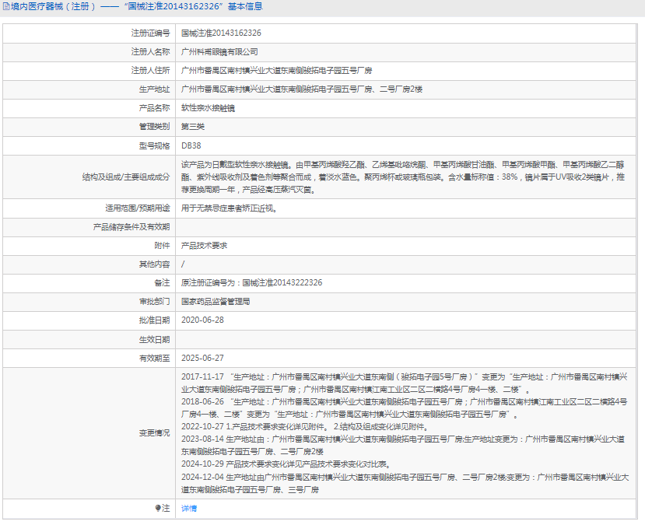Open the 详情 link in the note row

point(189,508)
